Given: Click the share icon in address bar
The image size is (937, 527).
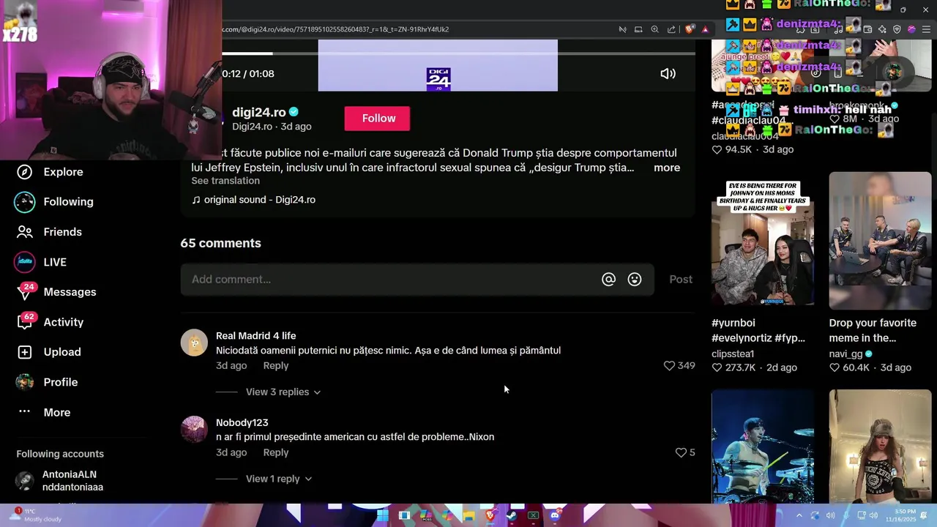Looking at the screenshot, I should 671,29.
